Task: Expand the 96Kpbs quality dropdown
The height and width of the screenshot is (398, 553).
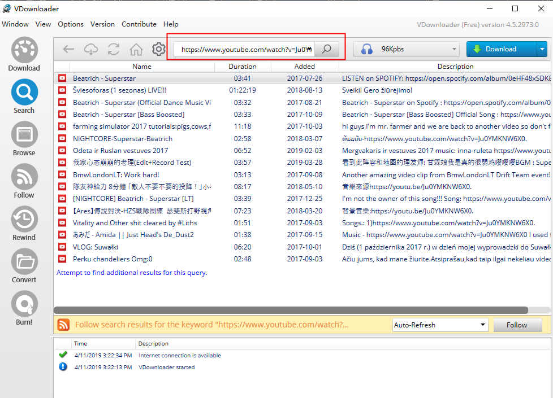Action: 454,49
